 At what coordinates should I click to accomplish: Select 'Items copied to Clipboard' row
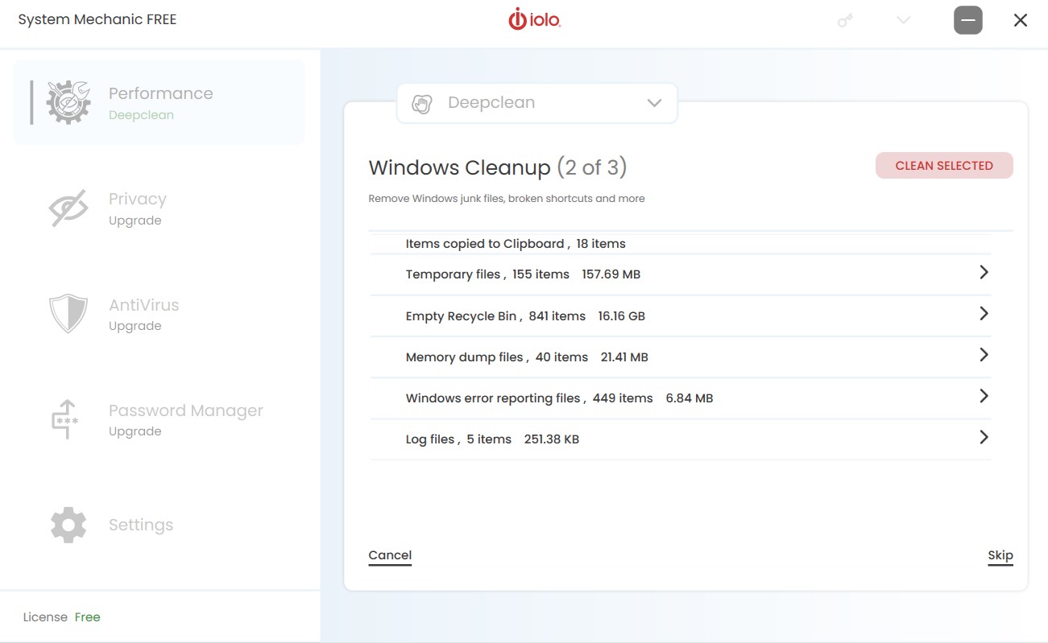(x=680, y=243)
